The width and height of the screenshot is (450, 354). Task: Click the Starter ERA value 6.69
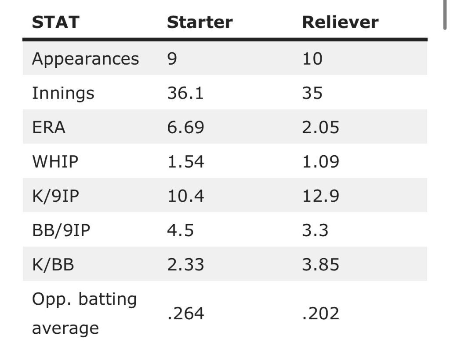(185, 127)
